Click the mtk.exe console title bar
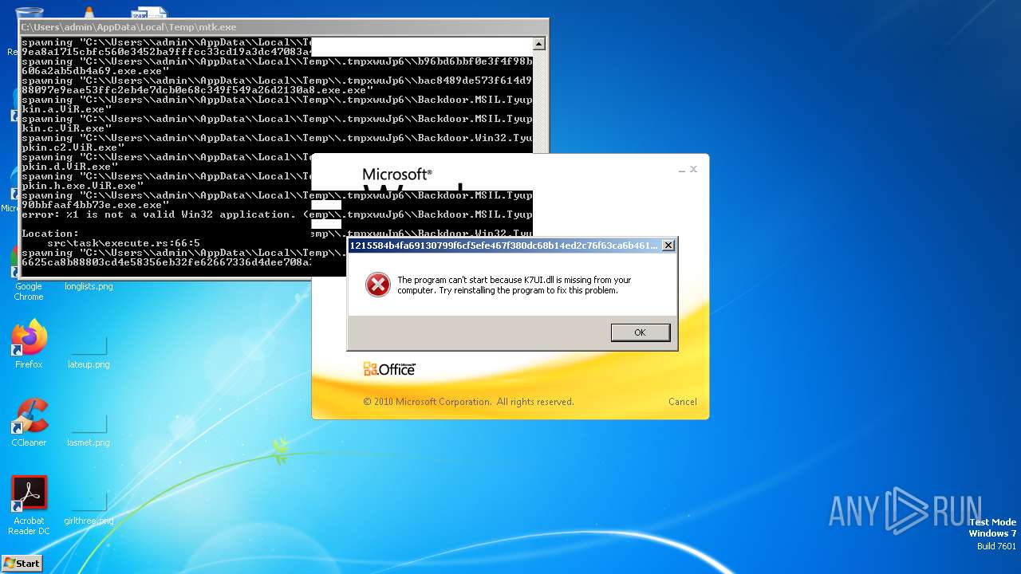The height and width of the screenshot is (574, 1021). point(284,27)
